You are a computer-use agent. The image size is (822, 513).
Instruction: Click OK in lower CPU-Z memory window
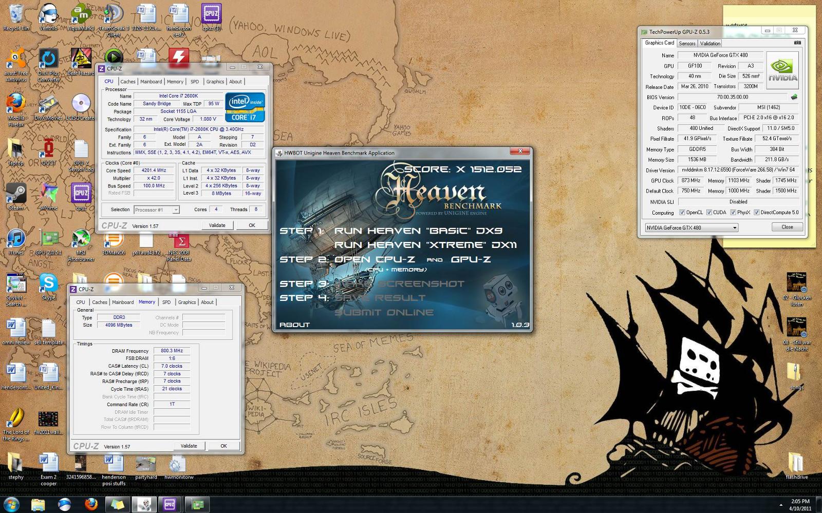[223, 446]
